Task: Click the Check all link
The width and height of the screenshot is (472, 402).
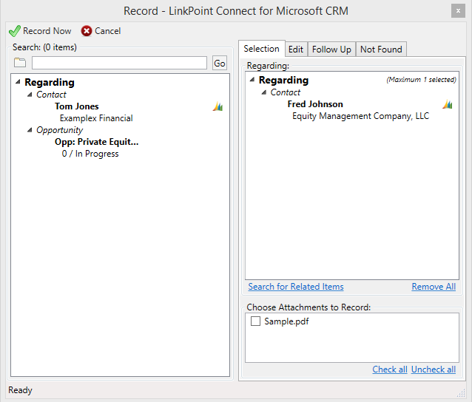Action: 390,369
